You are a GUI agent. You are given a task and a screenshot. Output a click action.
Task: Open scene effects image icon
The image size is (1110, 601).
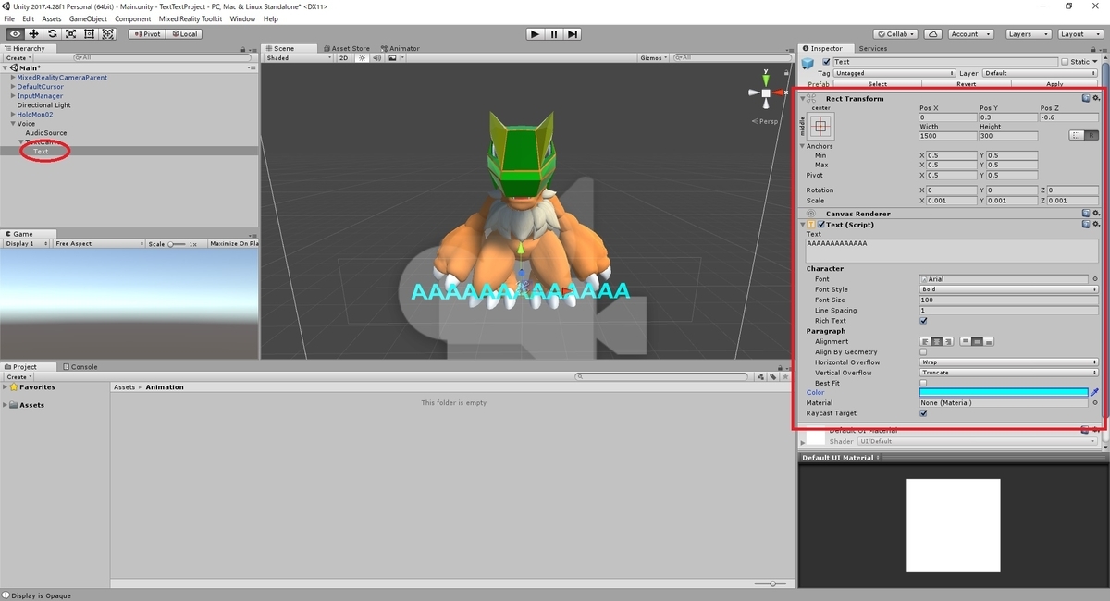pos(392,58)
